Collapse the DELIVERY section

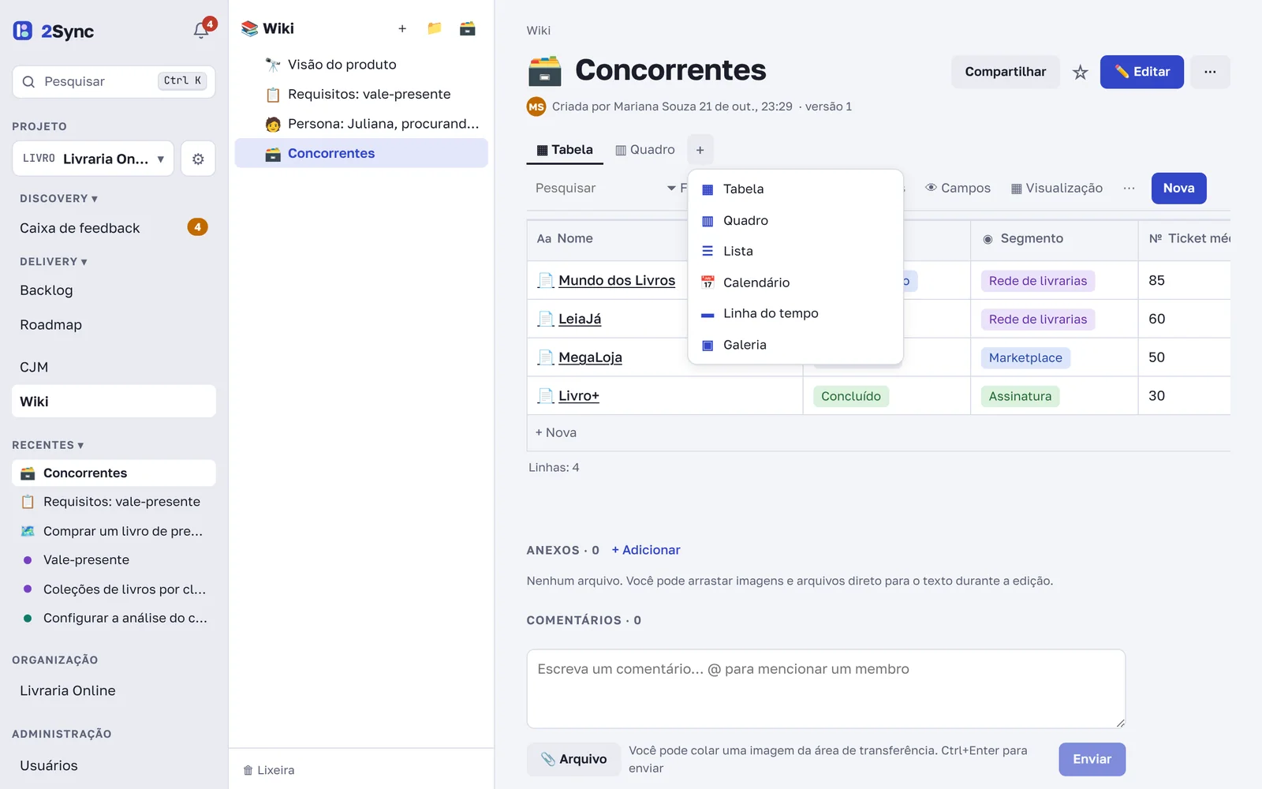tap(53, 262)
